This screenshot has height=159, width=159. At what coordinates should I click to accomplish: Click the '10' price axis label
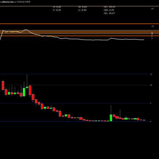coord(151,85)
